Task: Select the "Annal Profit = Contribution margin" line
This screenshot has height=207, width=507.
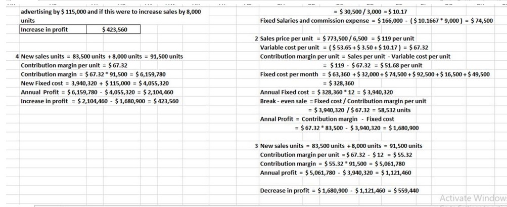Action: (x=327, y=119)
